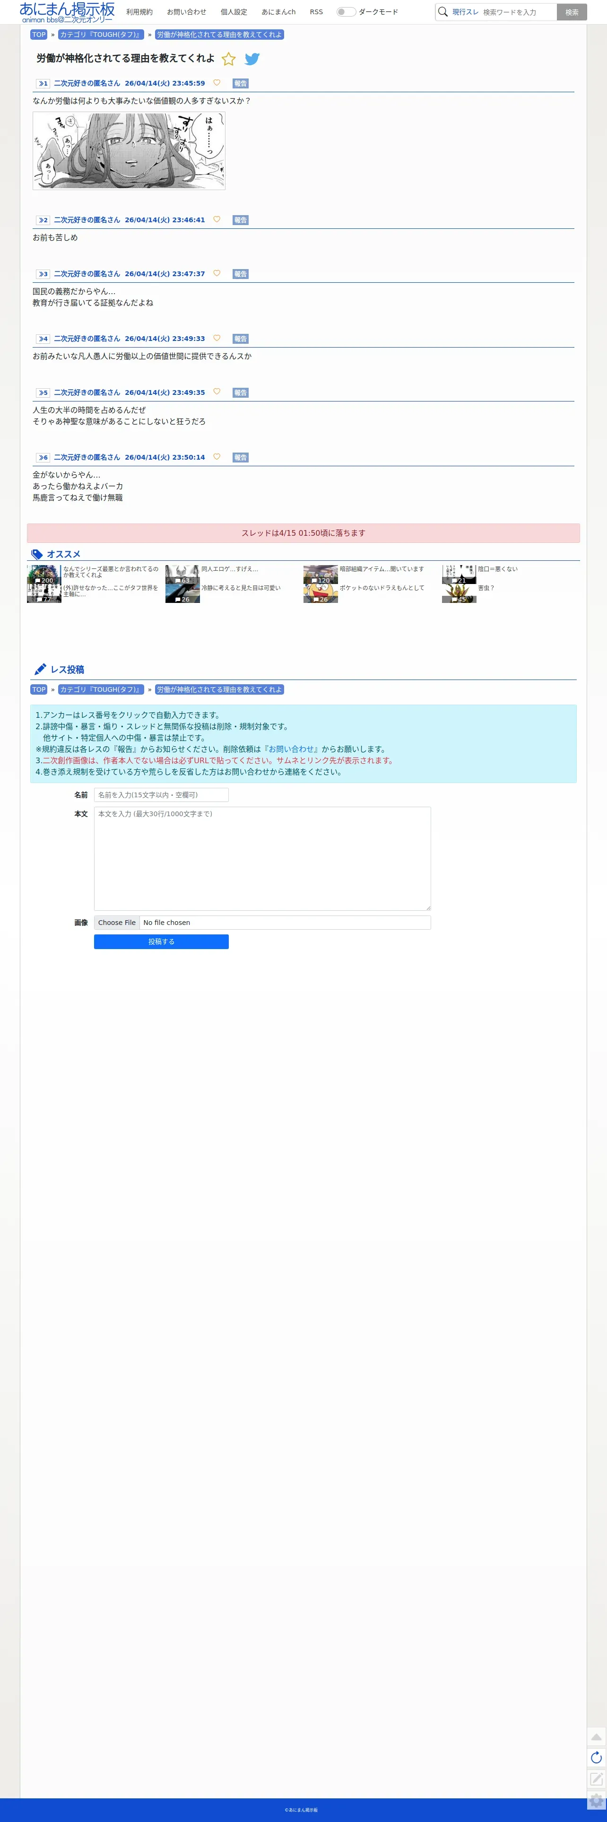Click the recommended thumbnail with 63 comments
The height and width of the screenshot is (1822, 607).
click(x=182, y=575)
